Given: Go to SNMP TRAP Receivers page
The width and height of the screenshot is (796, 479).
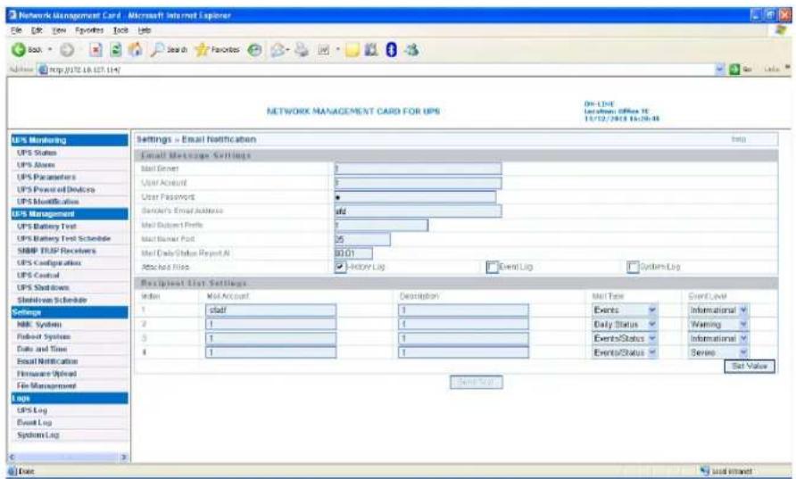Looking at the screenshot, I should (x=56, y=251).
